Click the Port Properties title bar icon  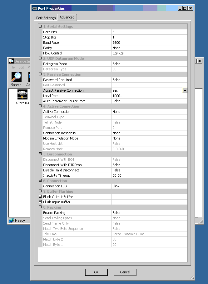pos(35,8)
